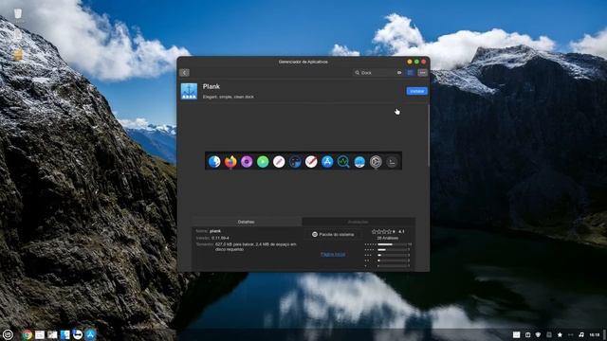Select the Plank title text
607x341 pixels.
tap(211, 86)
